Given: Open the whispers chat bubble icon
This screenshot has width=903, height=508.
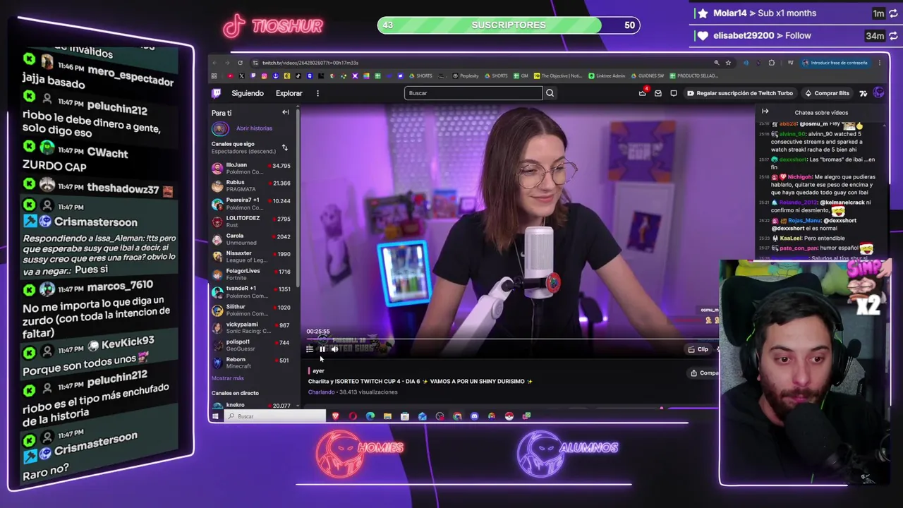Looking at the screenshot, I should 674,93.
